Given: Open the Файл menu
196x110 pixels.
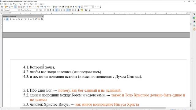Looking at the screenshot, I should tap(2, 4).
